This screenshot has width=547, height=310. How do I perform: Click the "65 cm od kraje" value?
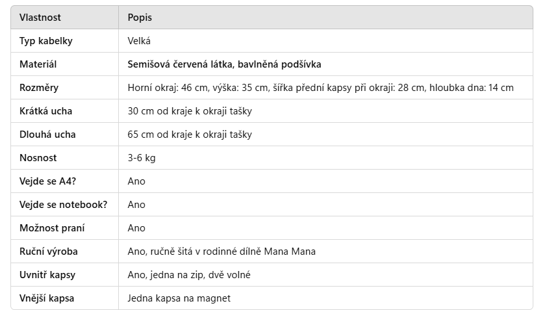190,135
